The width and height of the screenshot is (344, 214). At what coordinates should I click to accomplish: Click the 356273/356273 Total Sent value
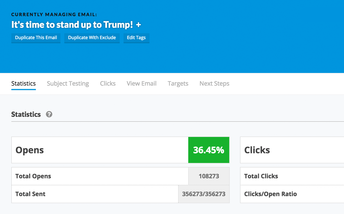pos(204,194)
